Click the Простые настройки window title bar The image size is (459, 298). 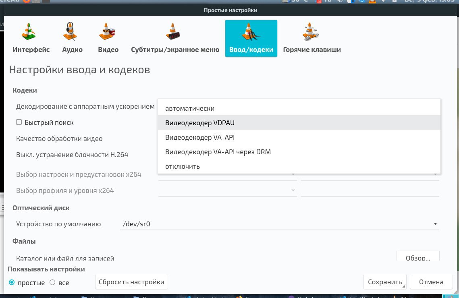point(231,10)
